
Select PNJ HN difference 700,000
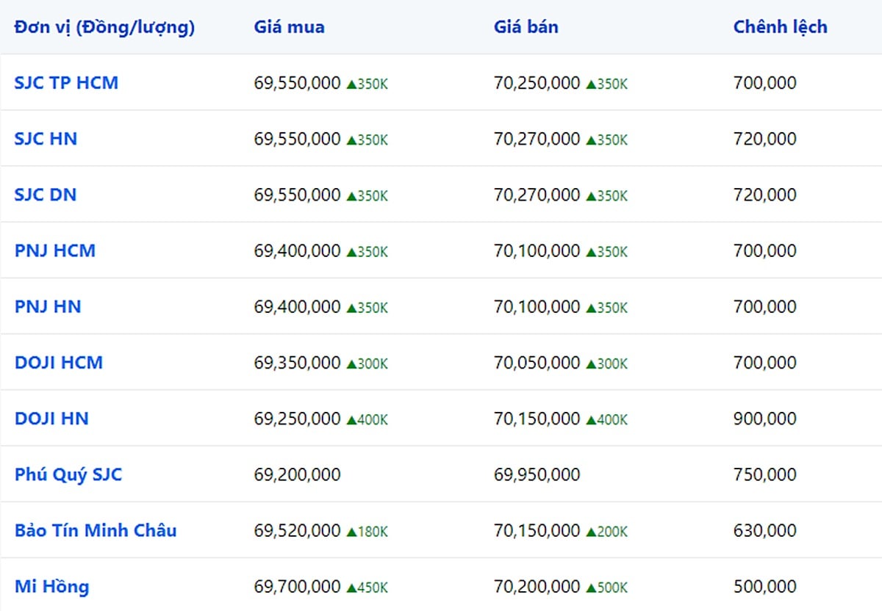pyautogui.click(x=765, y=306)
